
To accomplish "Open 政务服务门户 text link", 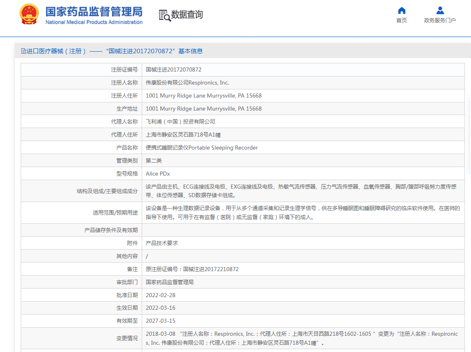I will 440,20.
